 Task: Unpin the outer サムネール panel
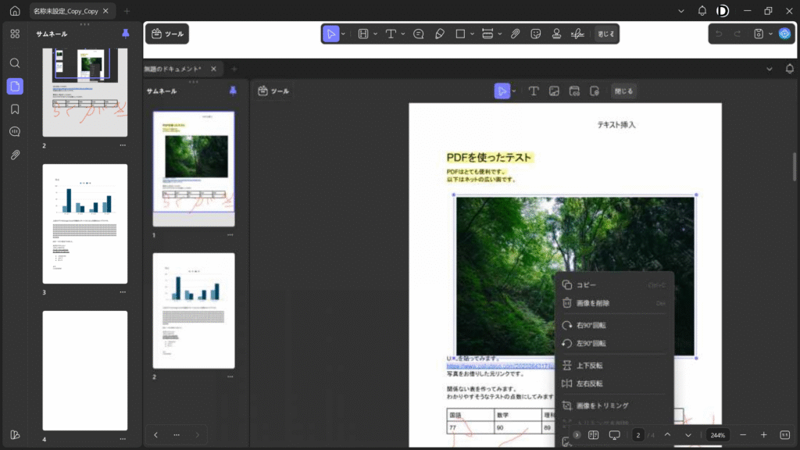pos(126,34)
